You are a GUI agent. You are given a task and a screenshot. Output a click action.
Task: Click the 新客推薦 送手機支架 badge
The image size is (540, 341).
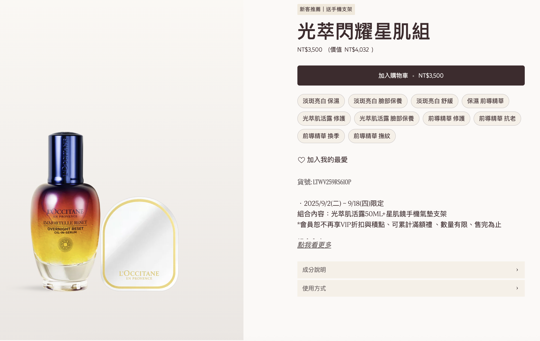pos(326,9)
